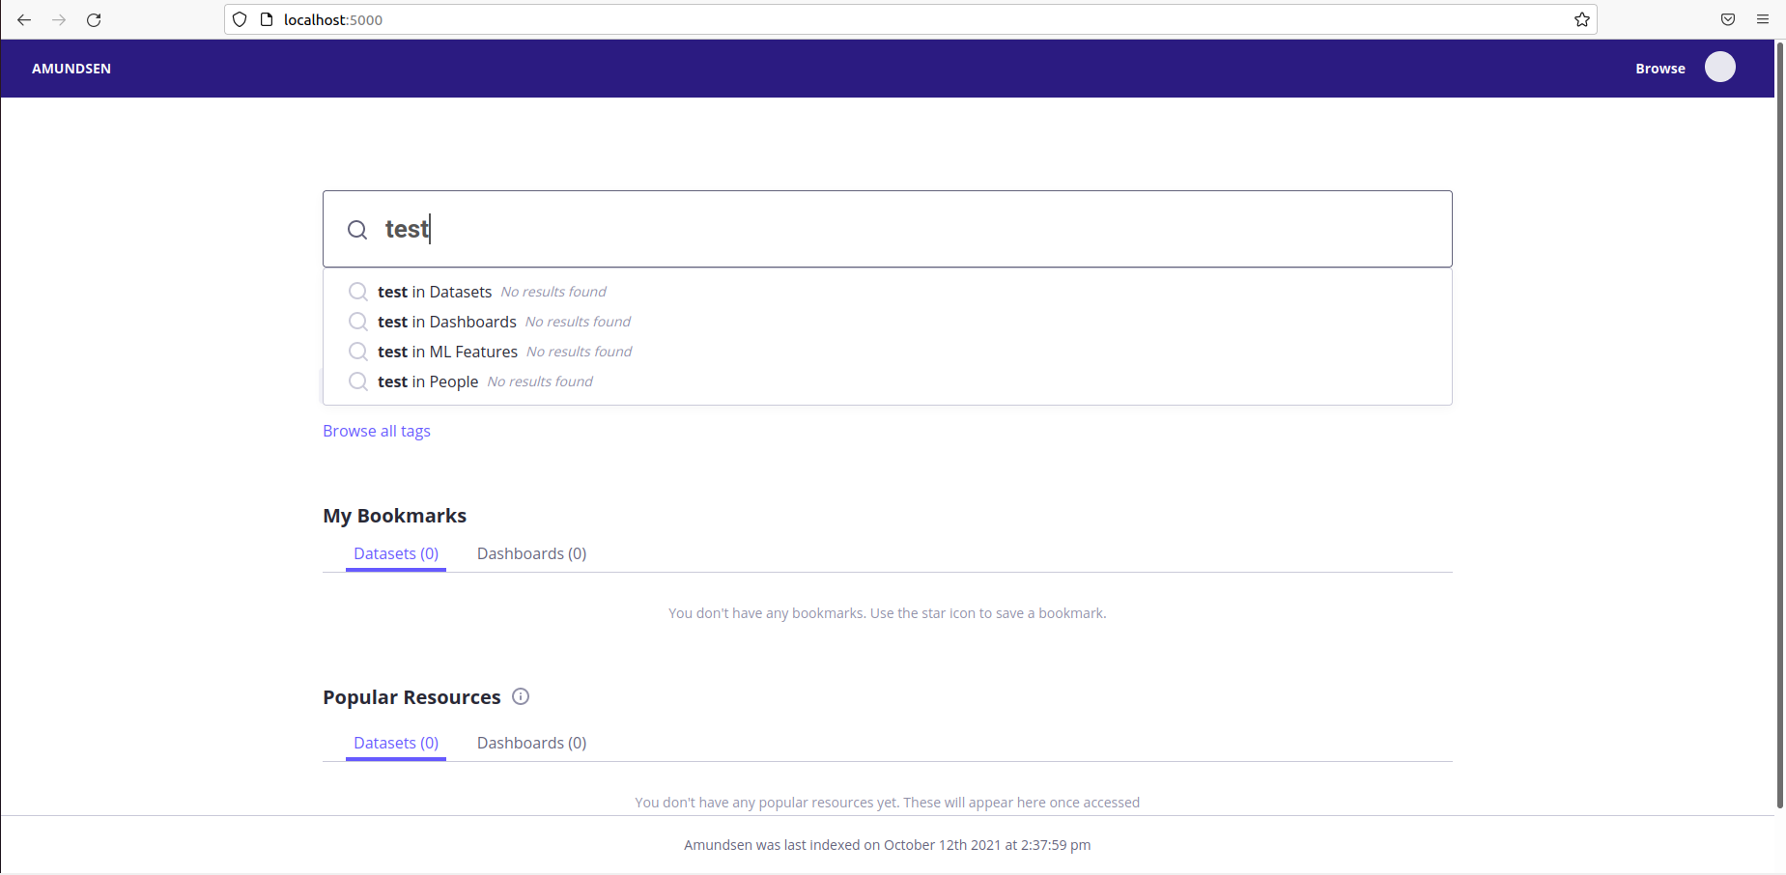The width and height of the screenshot is (1786, 875).
Task: Switch to Dashboards under Popular Resources
Action: 531,743
